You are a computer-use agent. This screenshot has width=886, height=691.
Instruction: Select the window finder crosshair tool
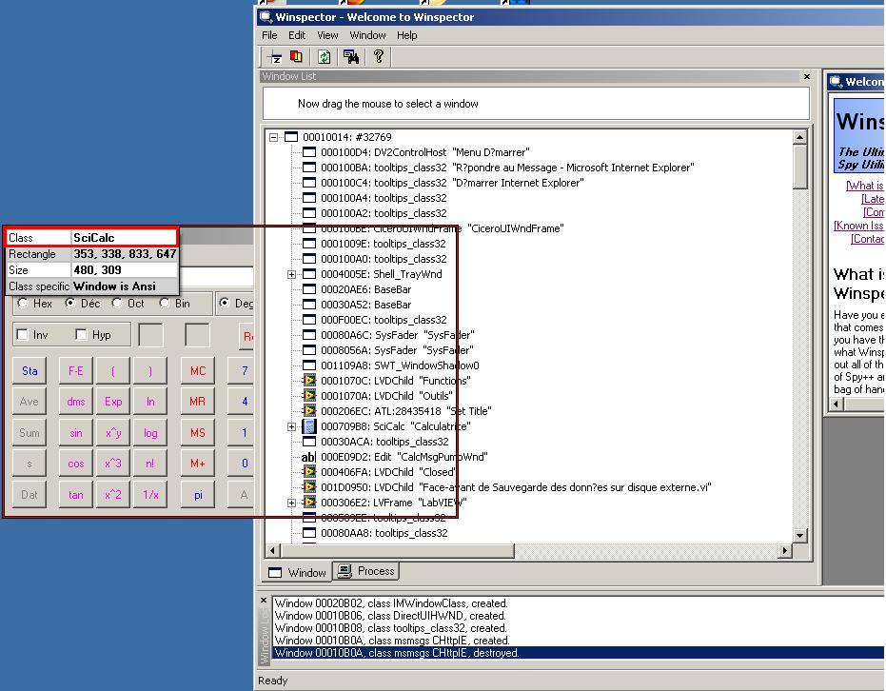[275, 56]
